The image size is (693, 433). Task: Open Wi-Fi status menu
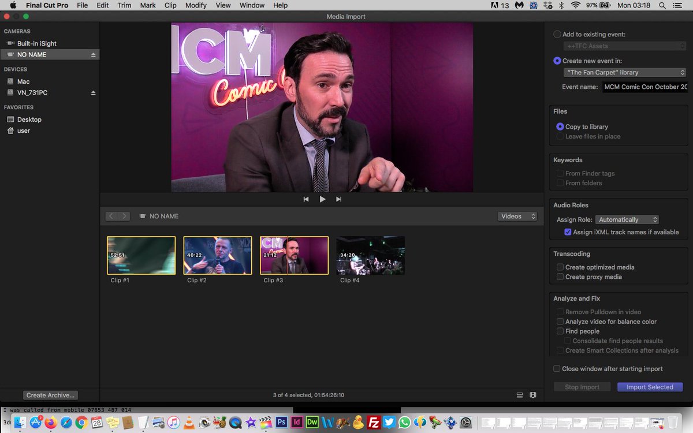(576, 5)
